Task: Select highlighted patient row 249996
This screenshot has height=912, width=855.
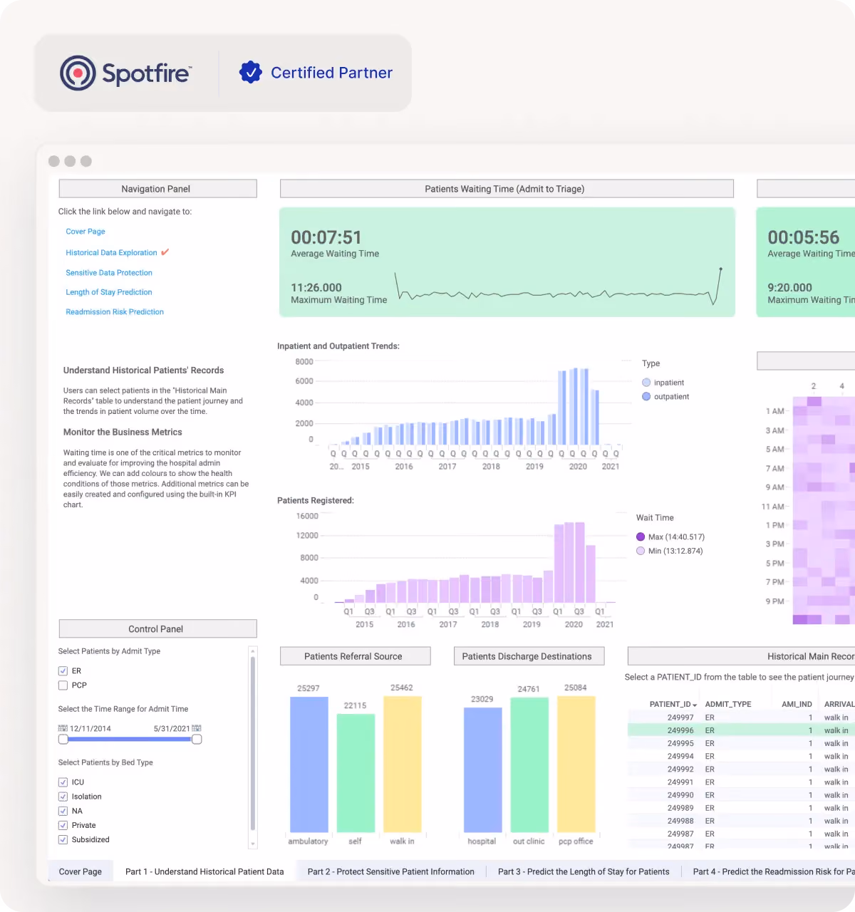Action: tap(741, 730)
